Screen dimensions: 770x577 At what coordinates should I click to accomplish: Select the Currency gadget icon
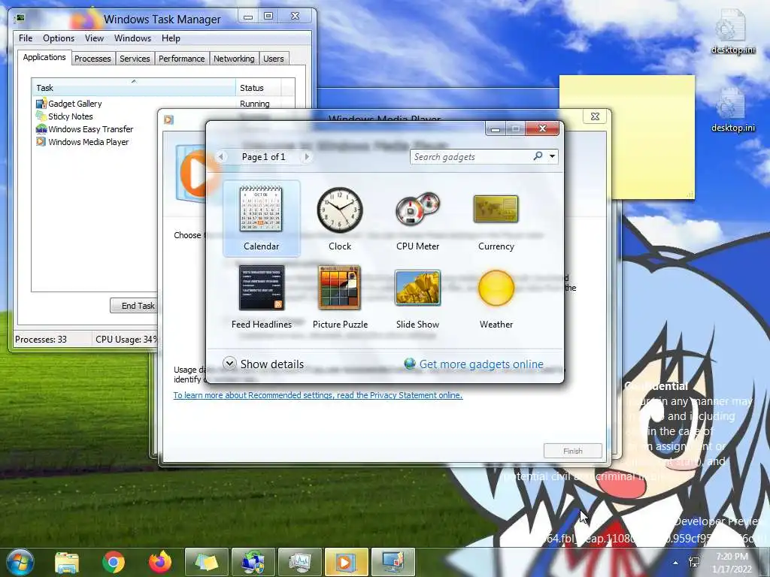(x=496, y=209)
